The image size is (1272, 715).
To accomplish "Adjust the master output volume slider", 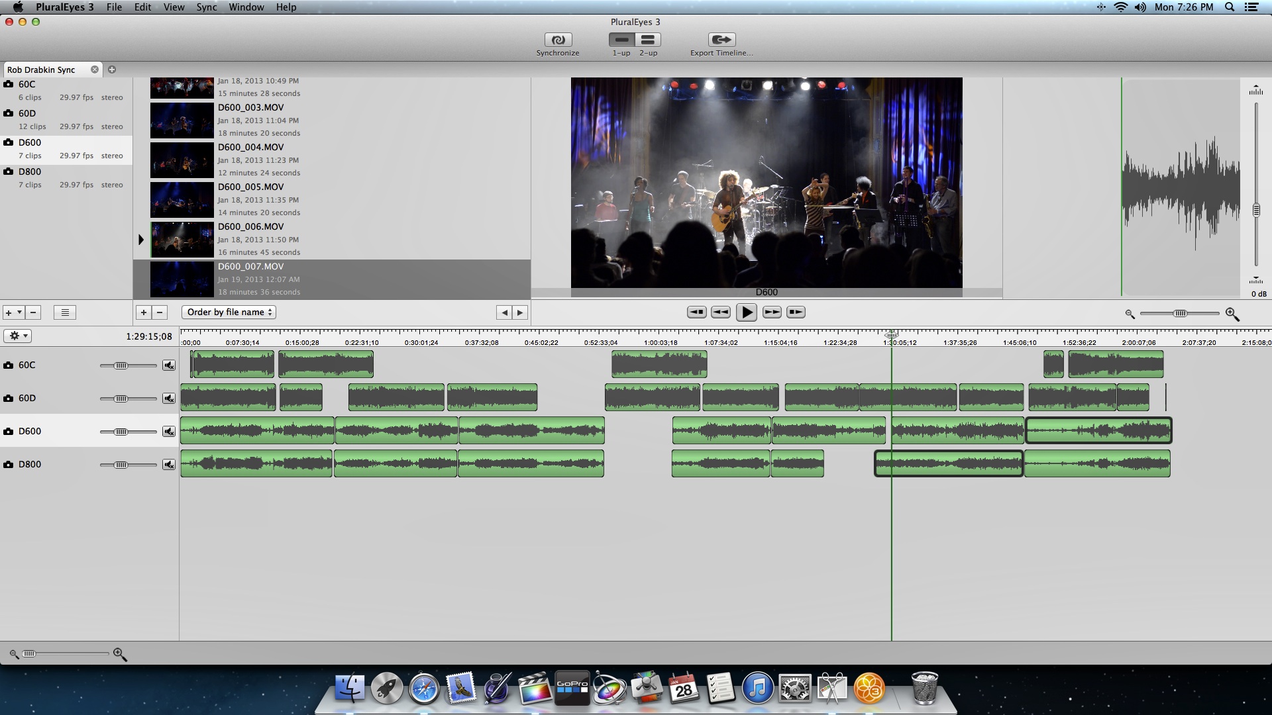I will point(1256,210).
